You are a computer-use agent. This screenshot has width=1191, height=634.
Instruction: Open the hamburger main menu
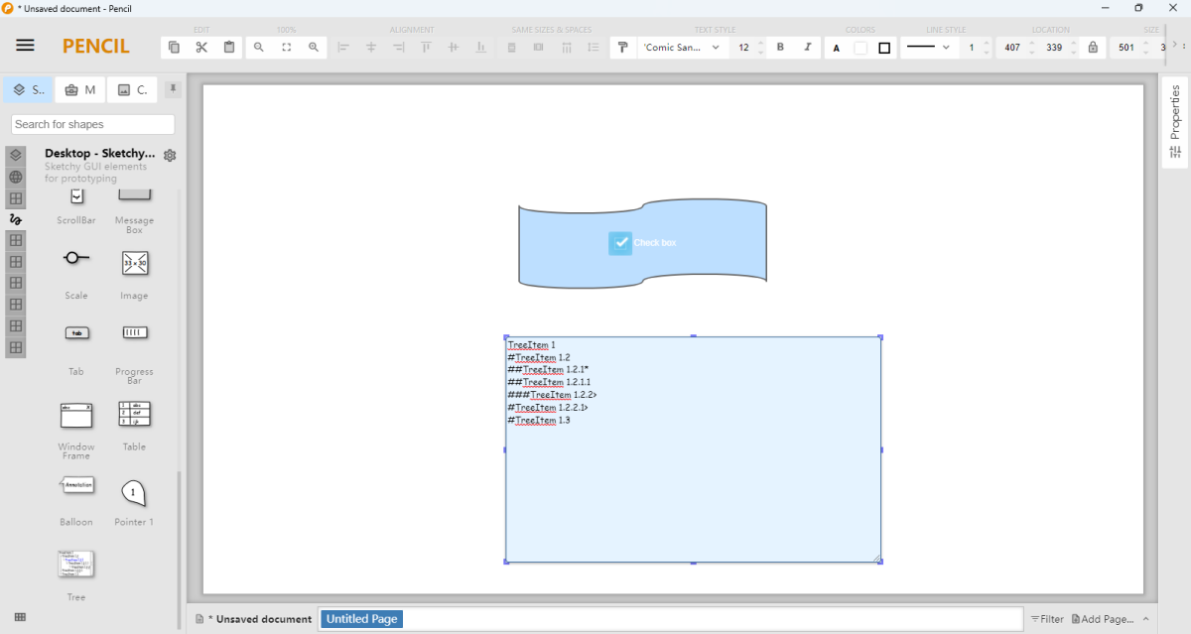point(25,46)
